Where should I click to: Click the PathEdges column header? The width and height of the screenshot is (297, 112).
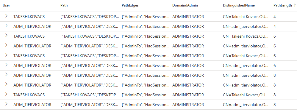pos(130,5)
